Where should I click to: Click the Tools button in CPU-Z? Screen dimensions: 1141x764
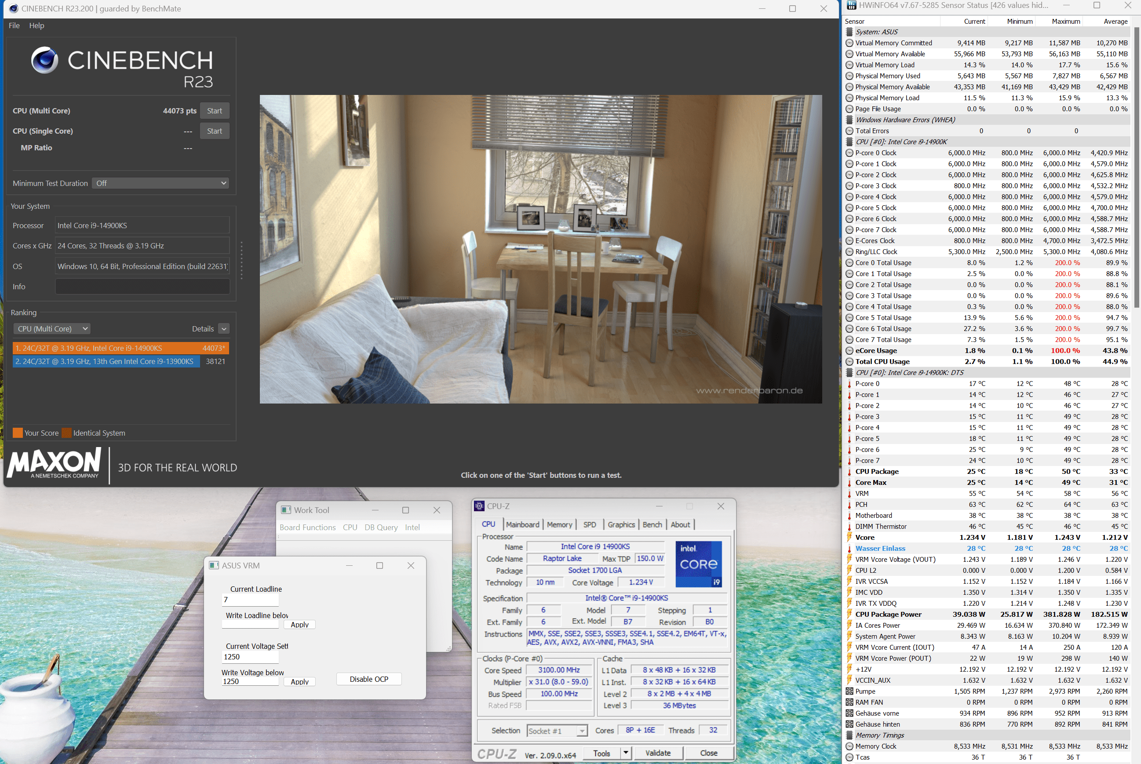point(601,753)
